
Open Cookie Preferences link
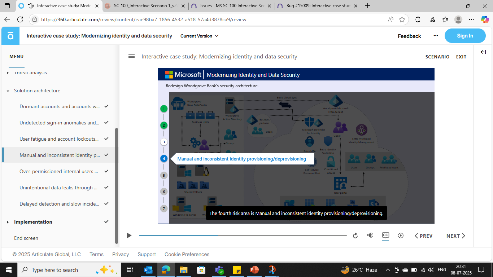tap(187, 254)
